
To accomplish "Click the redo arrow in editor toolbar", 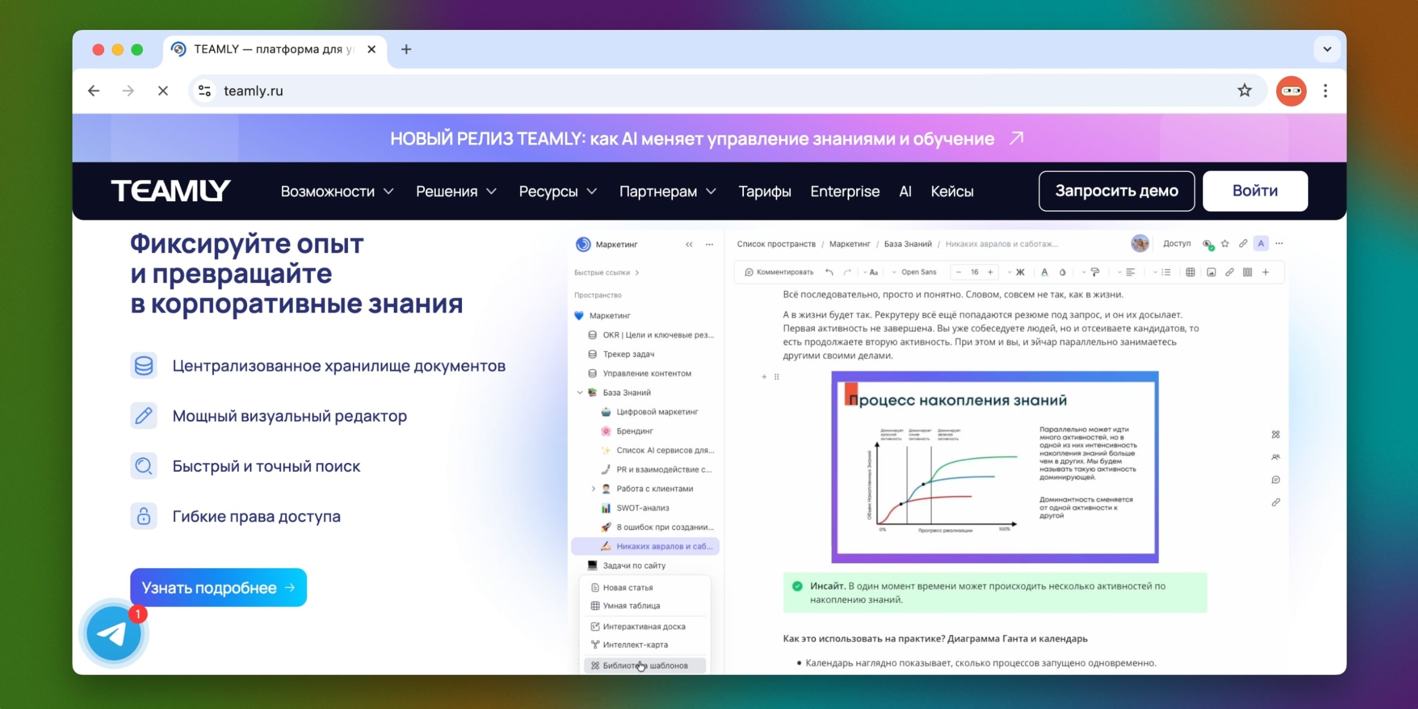I will click(x=847, y=272).
